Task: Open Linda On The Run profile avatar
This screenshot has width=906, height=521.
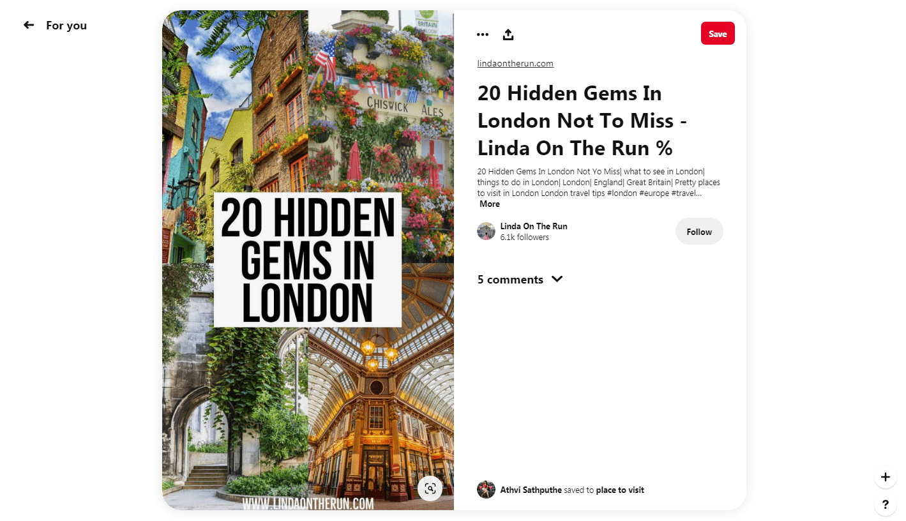Action: [487, 231]
